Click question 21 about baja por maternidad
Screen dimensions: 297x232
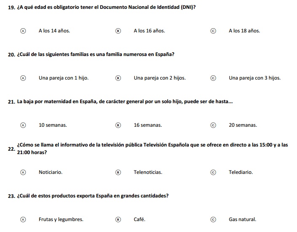pos(125,101)
